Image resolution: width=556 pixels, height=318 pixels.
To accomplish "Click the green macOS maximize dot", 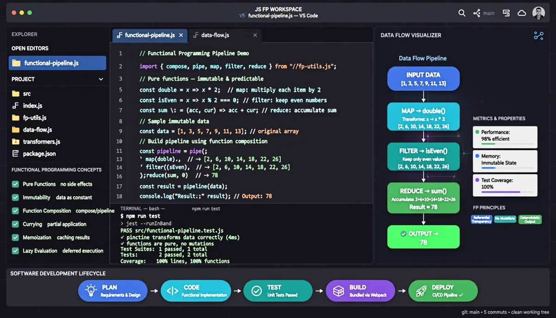I will click(x=30, y=13).
